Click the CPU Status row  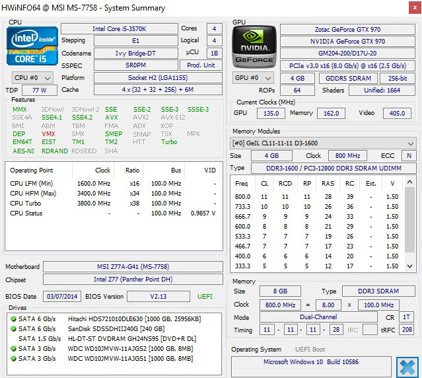[114, 213]
